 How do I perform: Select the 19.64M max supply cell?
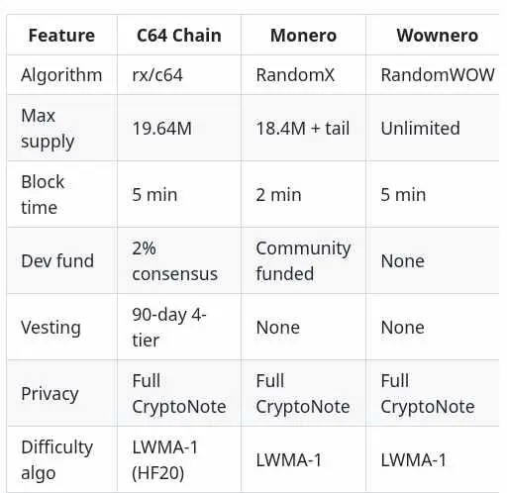(179, 129)
